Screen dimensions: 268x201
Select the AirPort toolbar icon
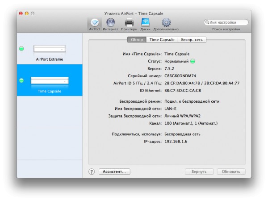point(95,25)
